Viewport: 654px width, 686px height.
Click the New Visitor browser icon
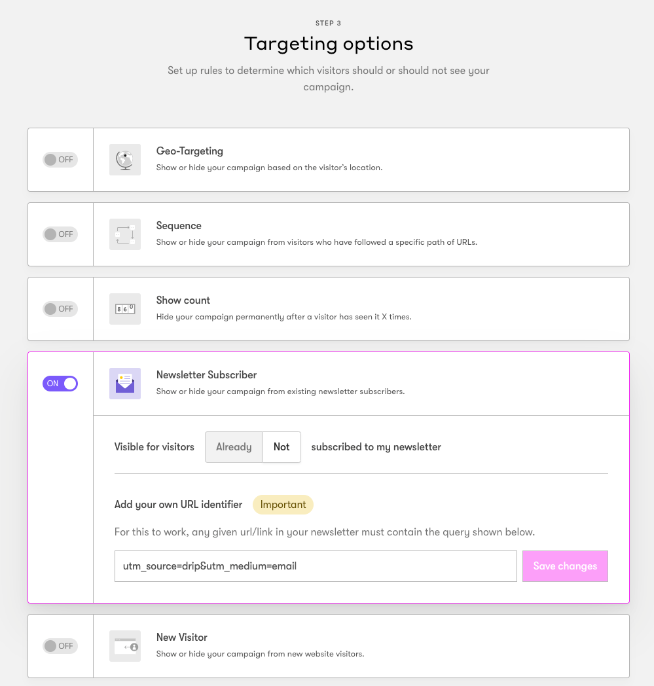pyautogui.click(x=124, y=645)
